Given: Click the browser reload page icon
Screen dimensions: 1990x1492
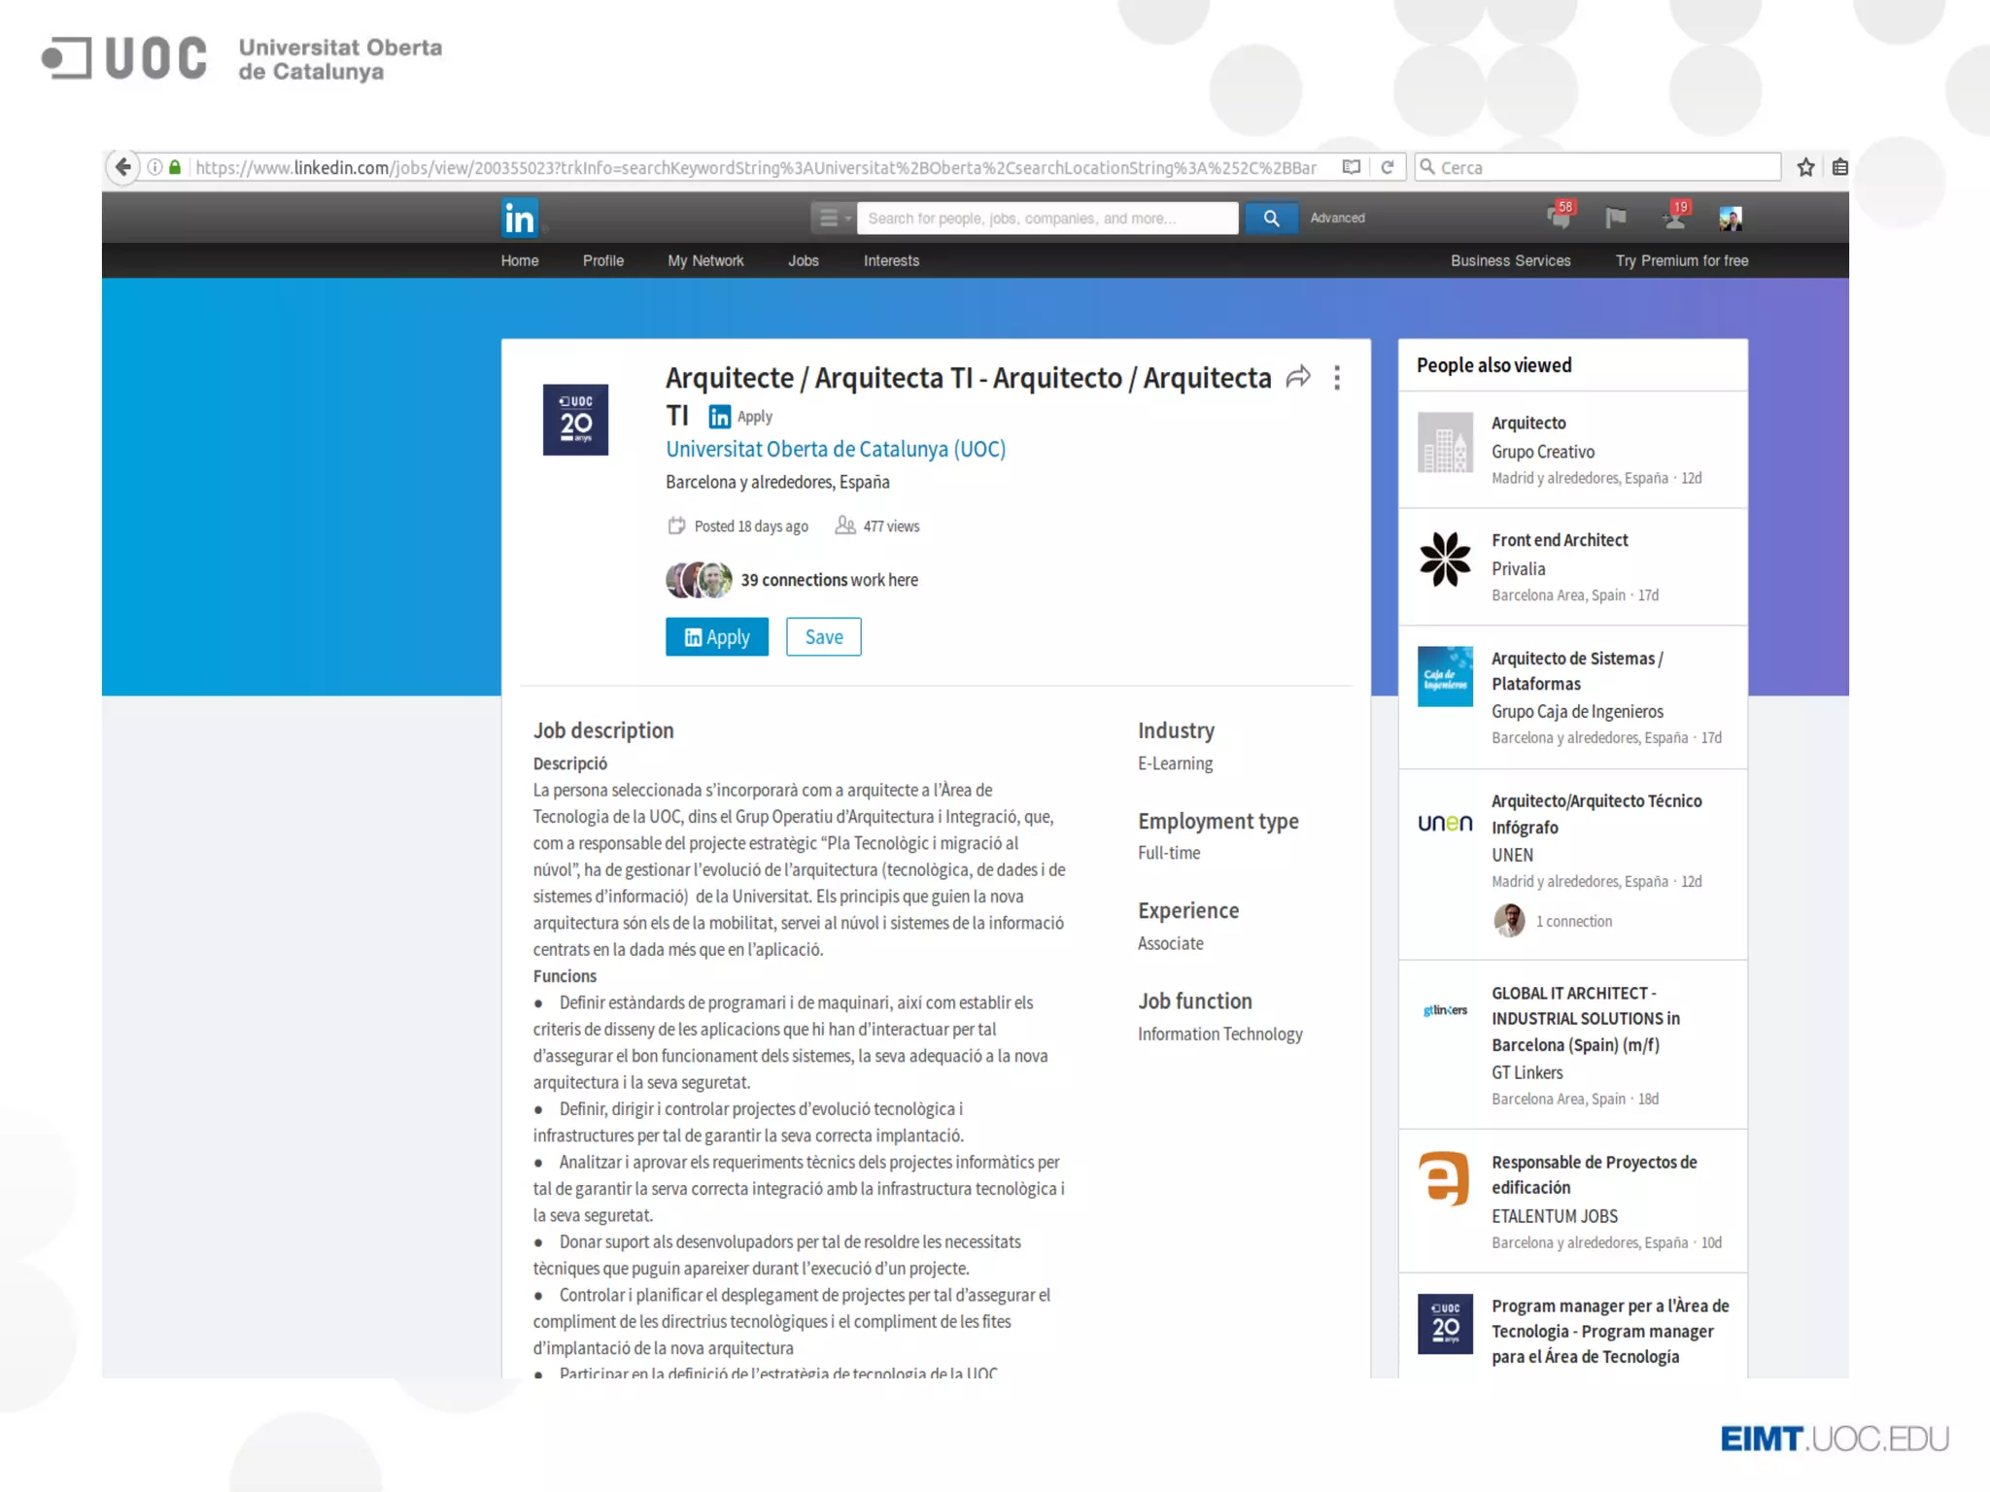Looking at the screenshot, I should 1388,167.
